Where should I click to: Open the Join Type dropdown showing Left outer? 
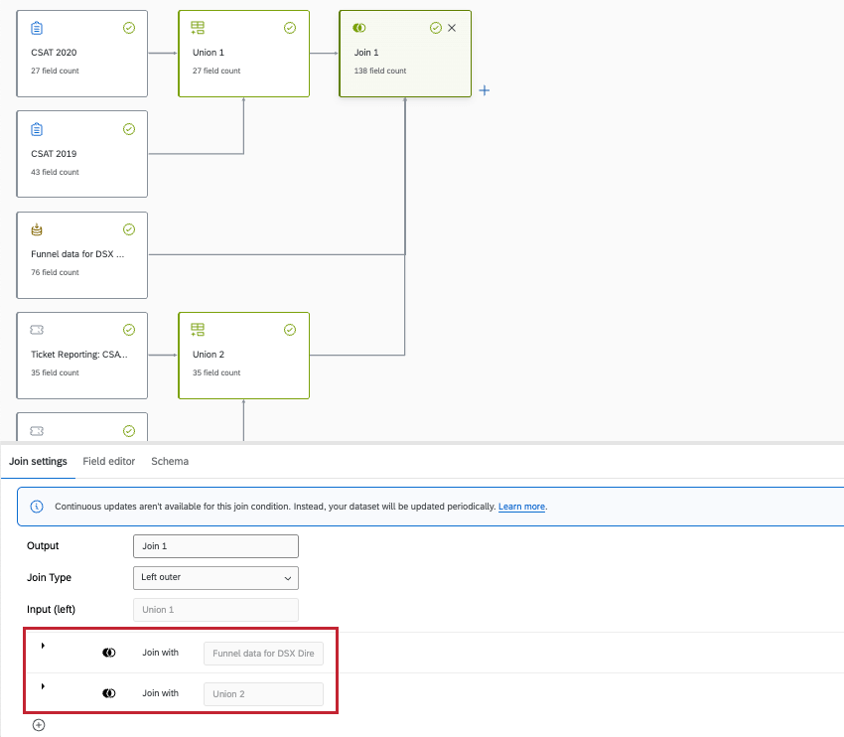[x=215, y=577]
